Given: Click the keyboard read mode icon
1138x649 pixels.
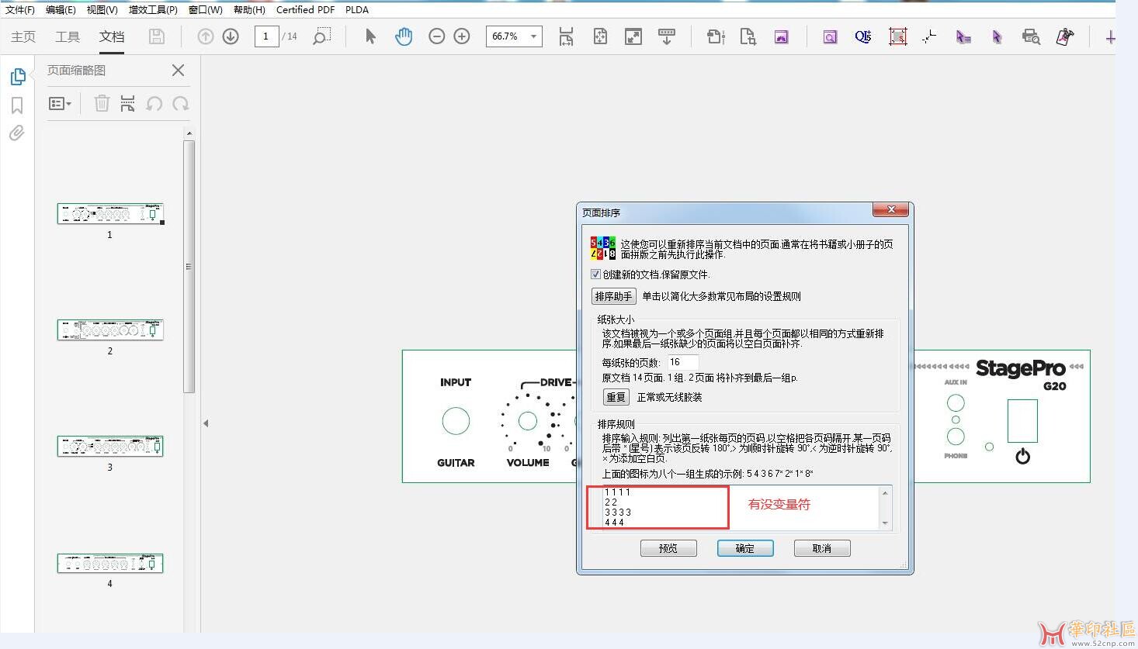Looking at the screenshot, I should click(x=667, y=36).
